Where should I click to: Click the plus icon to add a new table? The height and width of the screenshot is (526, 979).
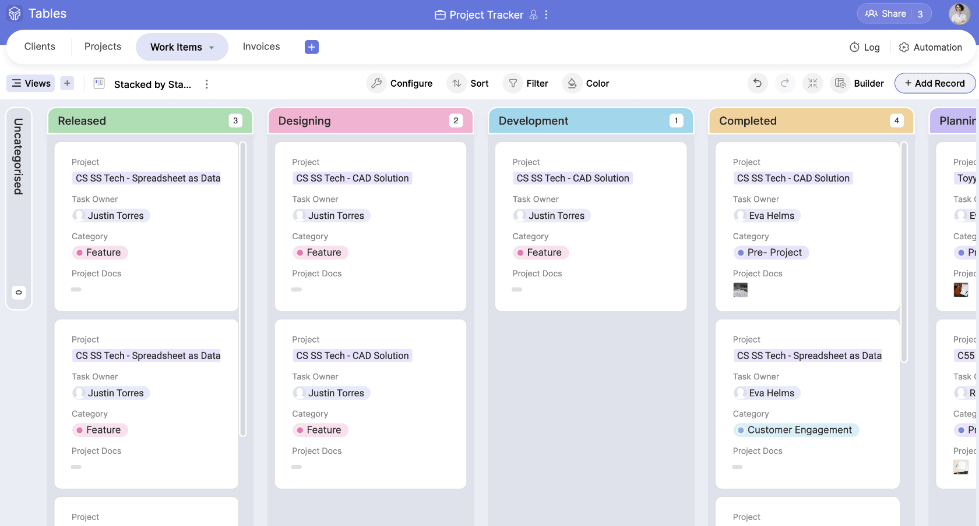click(311, 47)
